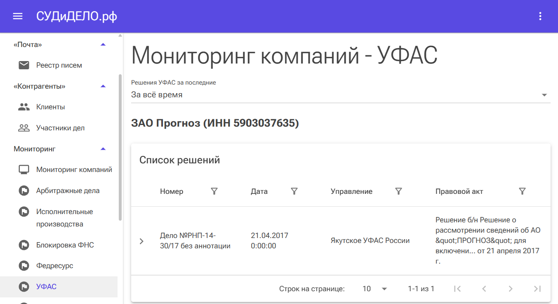Select Участники дел in the sidebar
Viewport: 558px width, 304px height.
point(60,128)
